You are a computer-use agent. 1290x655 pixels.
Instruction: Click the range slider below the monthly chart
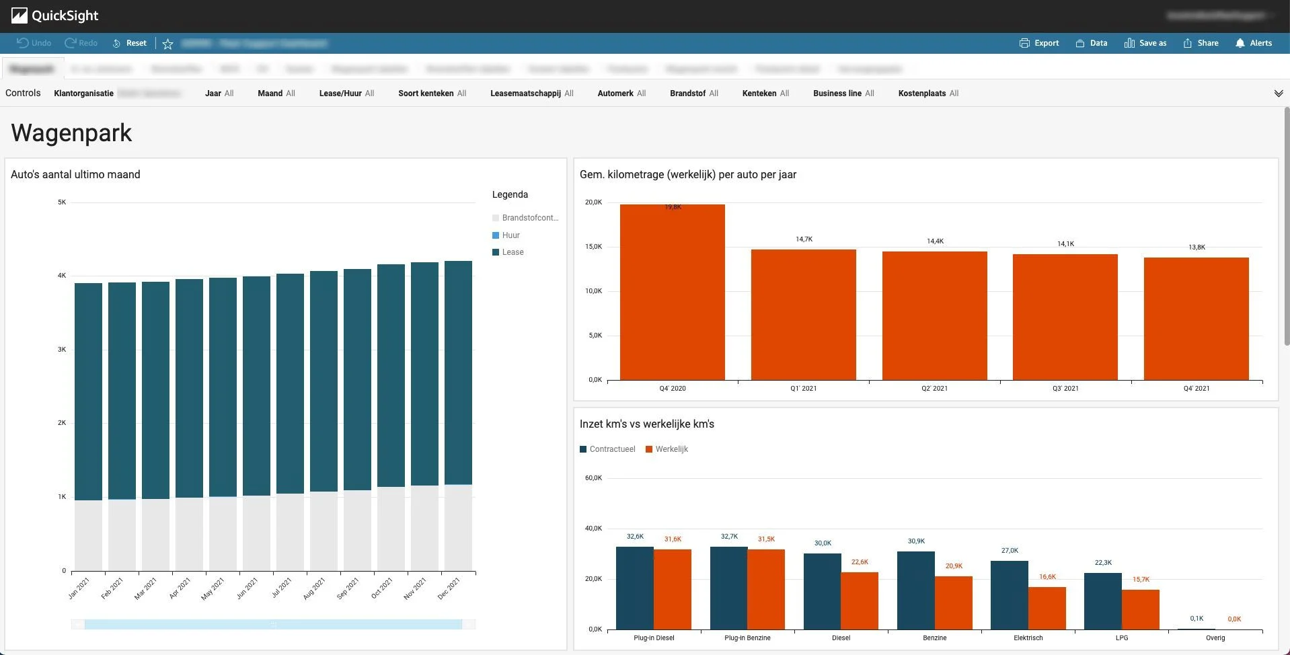click(273, 625)
